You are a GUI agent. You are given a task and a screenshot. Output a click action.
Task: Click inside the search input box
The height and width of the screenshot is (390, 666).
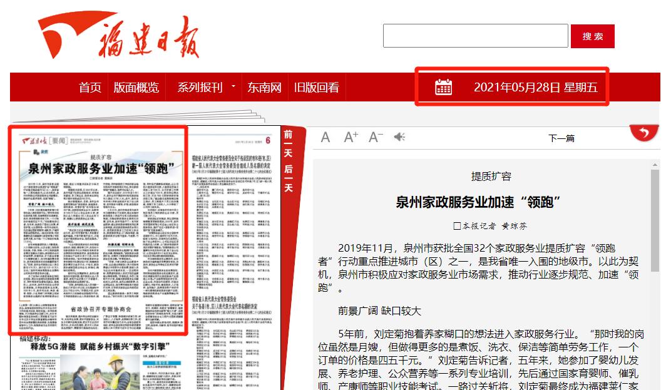(476, 35)
